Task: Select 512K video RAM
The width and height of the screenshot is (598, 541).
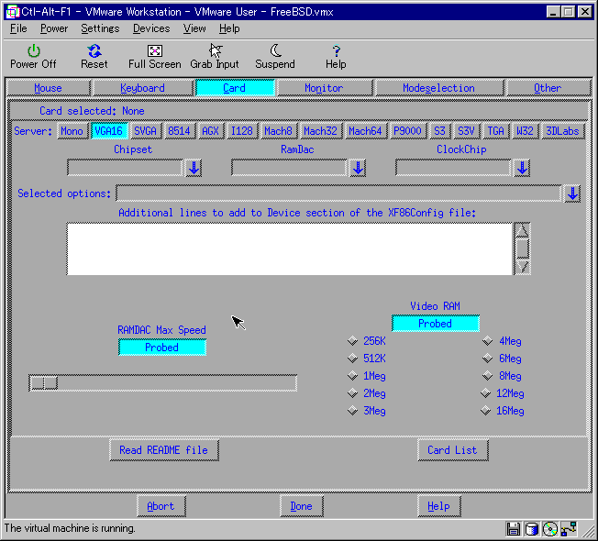Action: click(367, 359)
